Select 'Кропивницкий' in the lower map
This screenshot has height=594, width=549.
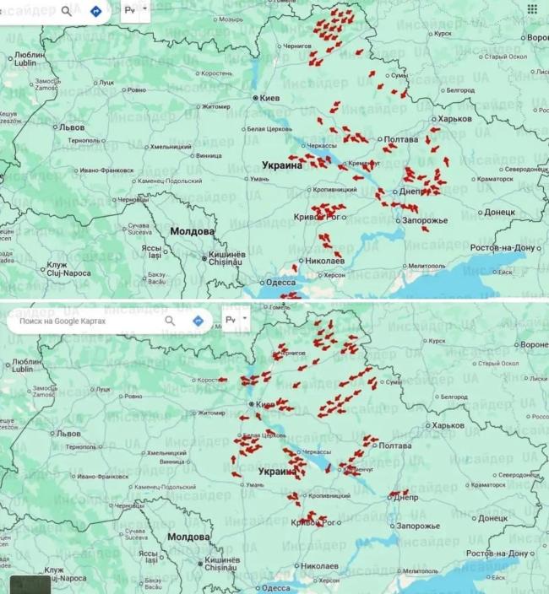click(329, 496)
